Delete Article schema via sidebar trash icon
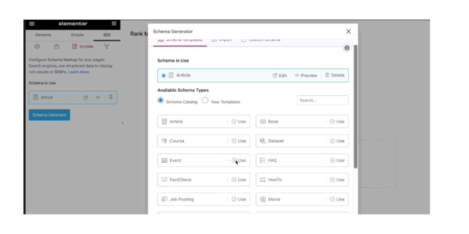 point(111,97)
